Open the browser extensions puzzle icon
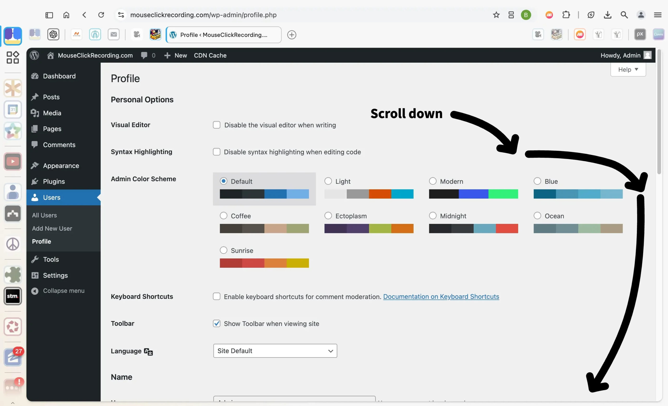This screenshot has width=668, height=406. coord(566,15)
